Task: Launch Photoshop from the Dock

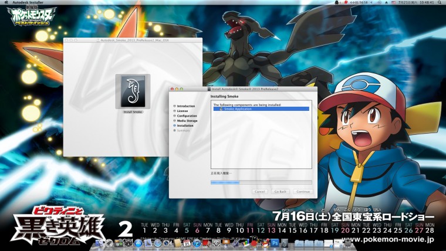Action: pos(275,243)
